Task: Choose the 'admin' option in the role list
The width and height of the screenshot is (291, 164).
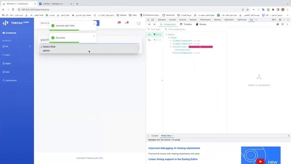Action: click(89, 51)
